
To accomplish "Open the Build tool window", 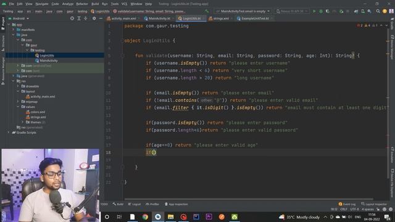I will pos(118,204).
